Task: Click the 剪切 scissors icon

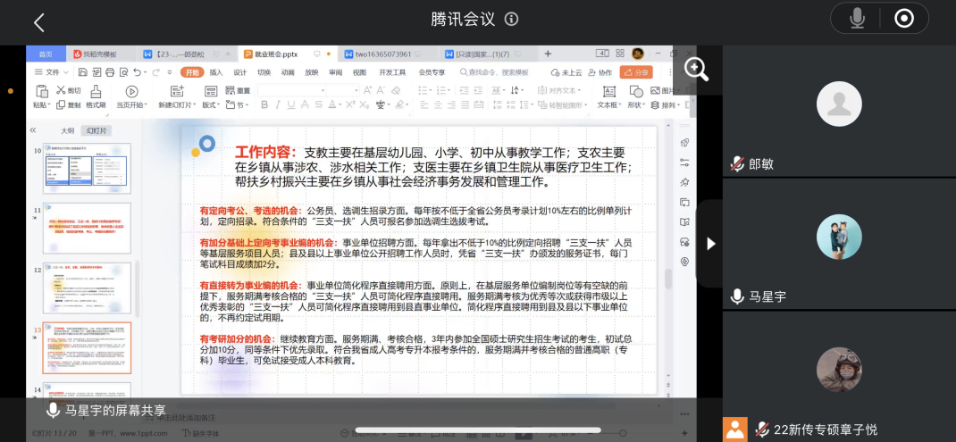Action: coord(62,90)
